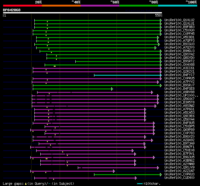Select the UniRef100_B4F8U5 hit name
Viewport: 200px width, 186px height.
179,123
